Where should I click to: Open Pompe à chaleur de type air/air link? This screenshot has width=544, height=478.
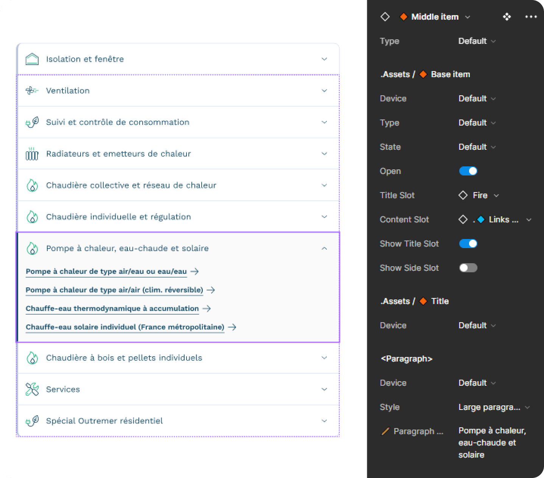(x=114, y=290)
